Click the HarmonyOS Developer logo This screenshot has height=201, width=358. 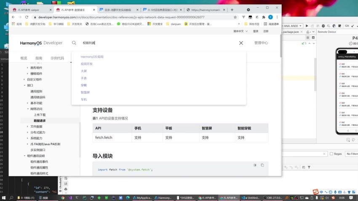click(41, 43)
